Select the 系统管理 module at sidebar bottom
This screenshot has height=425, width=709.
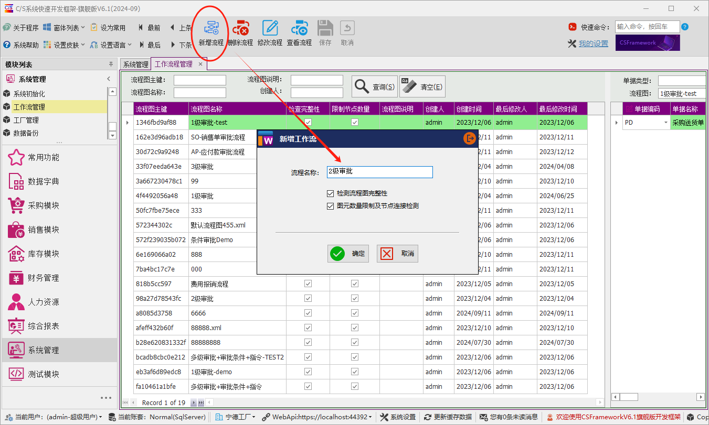coord(60,350)
